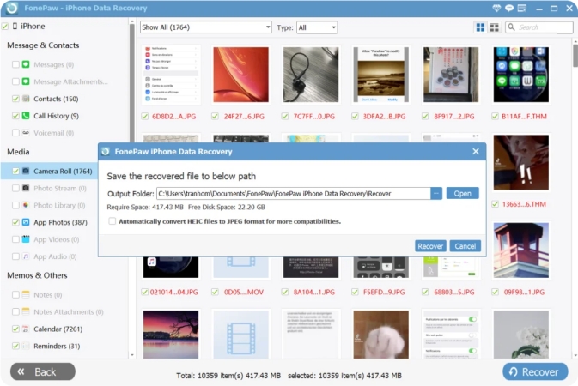Screen dimensions: 578x386
Task: Select Call History (9) category
Action: pyautogui.click(x=56, y=116)
